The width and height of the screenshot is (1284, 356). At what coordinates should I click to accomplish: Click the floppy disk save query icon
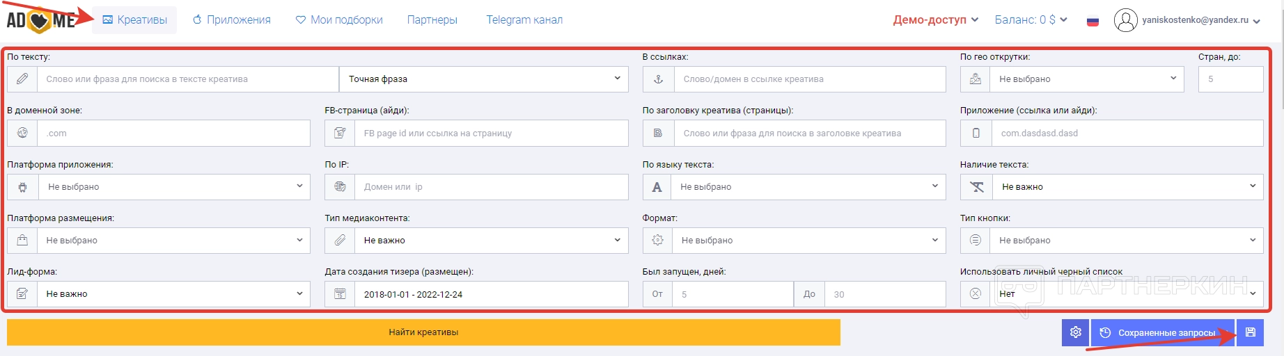(1251, 332)
